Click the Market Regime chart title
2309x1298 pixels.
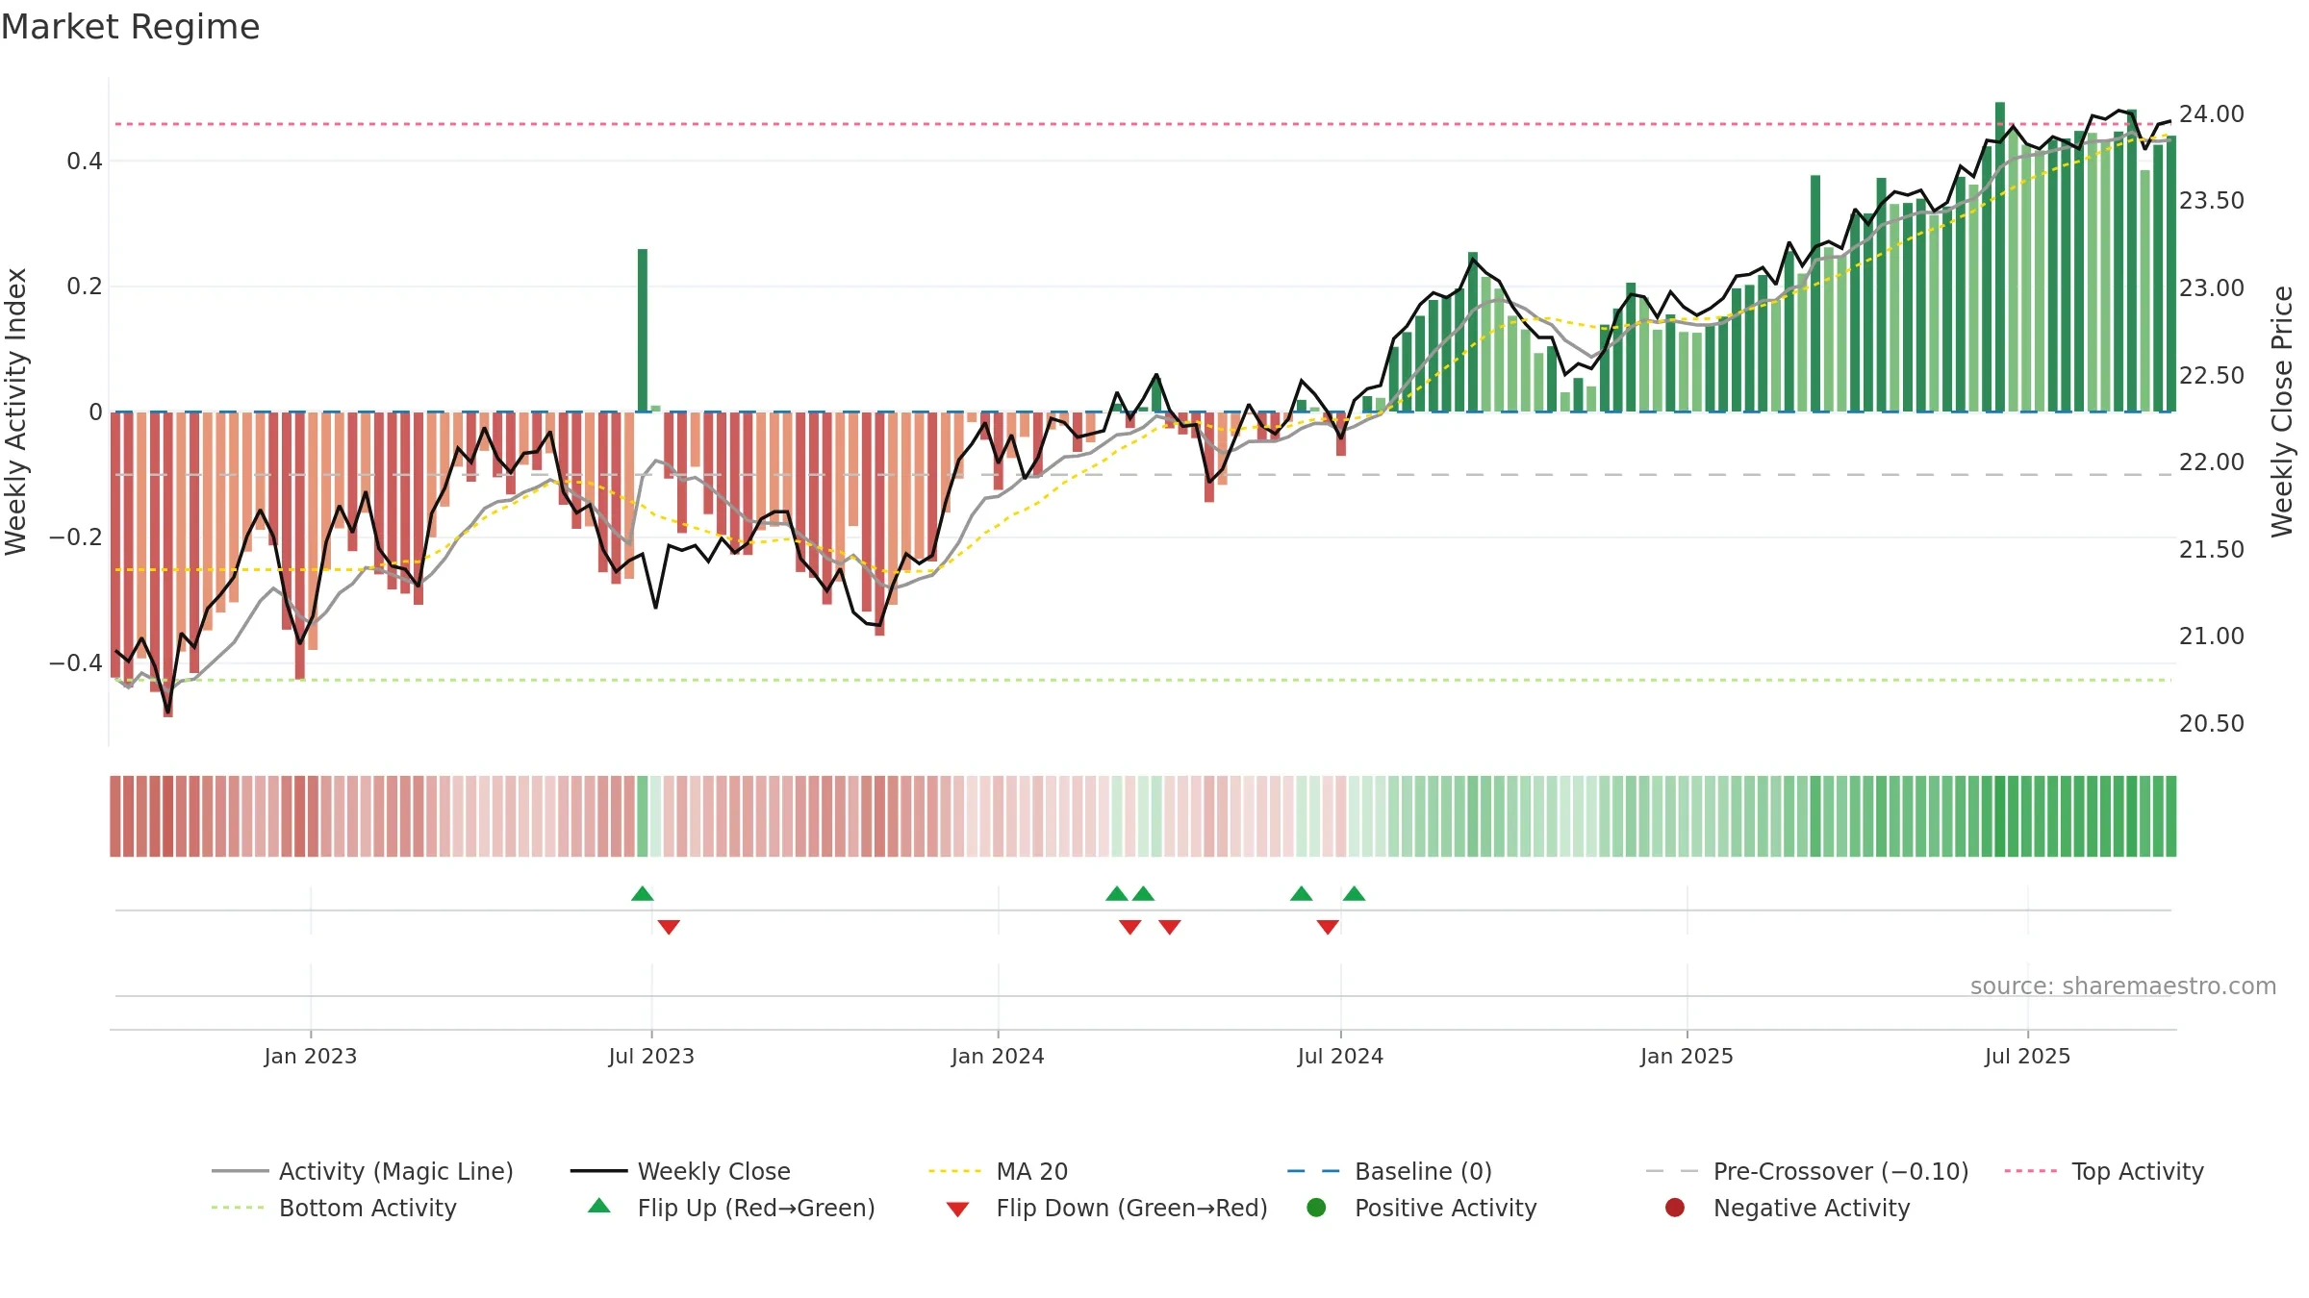point(130,27)
